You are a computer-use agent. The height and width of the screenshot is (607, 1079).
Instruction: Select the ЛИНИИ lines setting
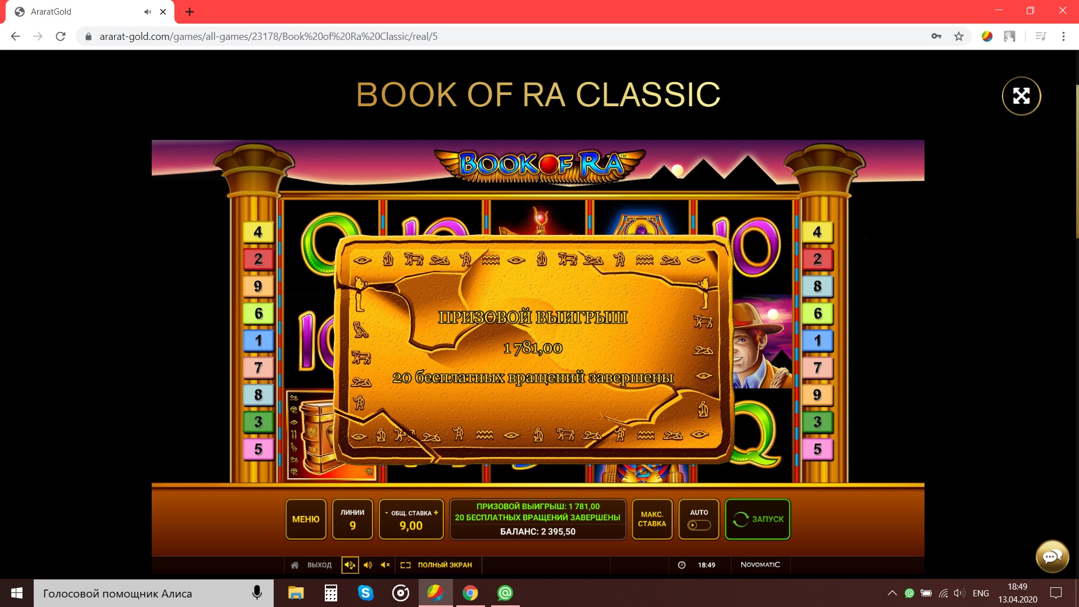point(352,519)
